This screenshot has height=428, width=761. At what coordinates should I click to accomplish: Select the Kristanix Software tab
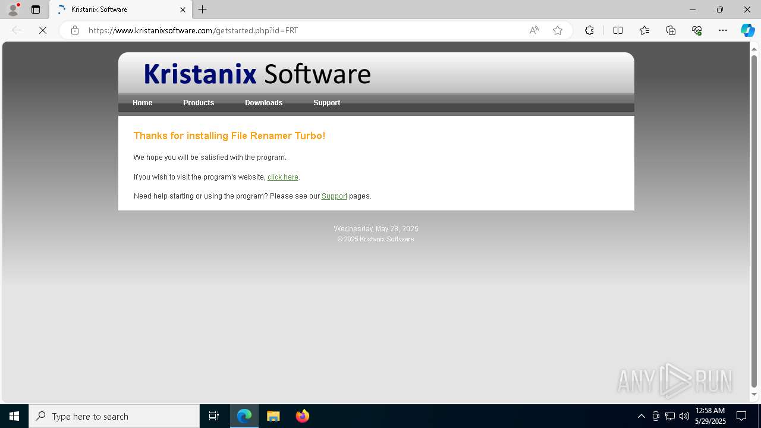click(x=121, y=10)
